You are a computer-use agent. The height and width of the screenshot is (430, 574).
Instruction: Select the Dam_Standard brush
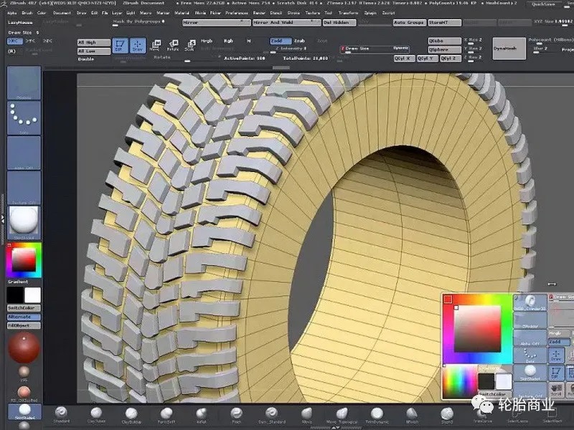(271, 414)
